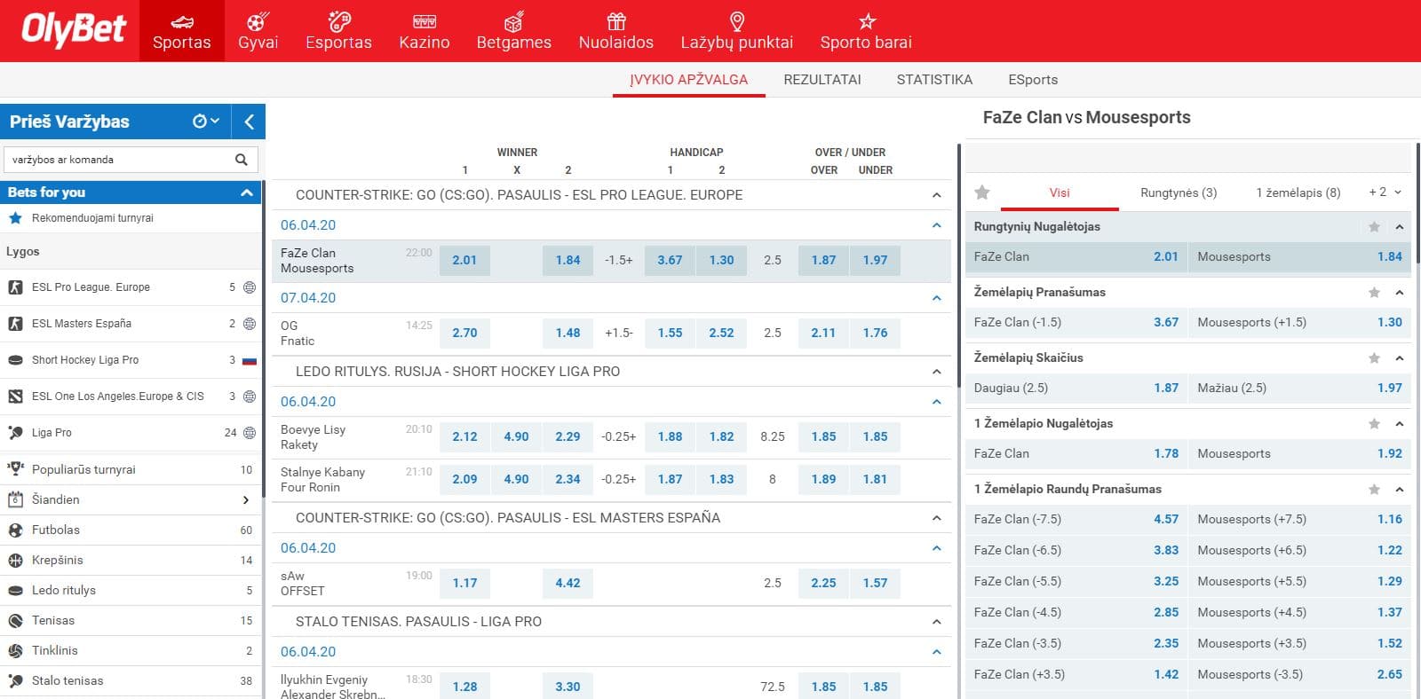
Task: Go to the Esportas section
Action: pos(338,31)
